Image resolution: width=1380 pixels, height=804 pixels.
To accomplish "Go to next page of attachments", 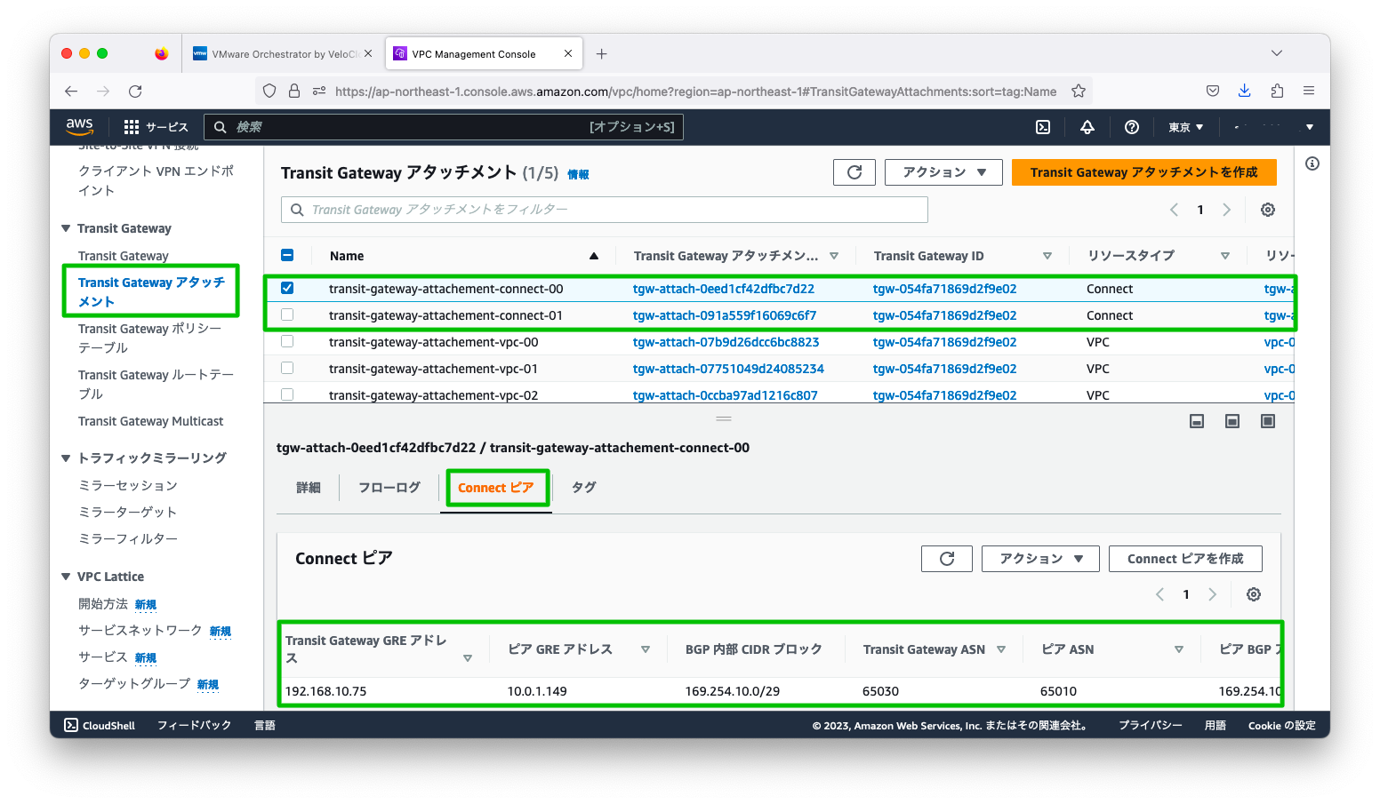I will [1227, 210].
